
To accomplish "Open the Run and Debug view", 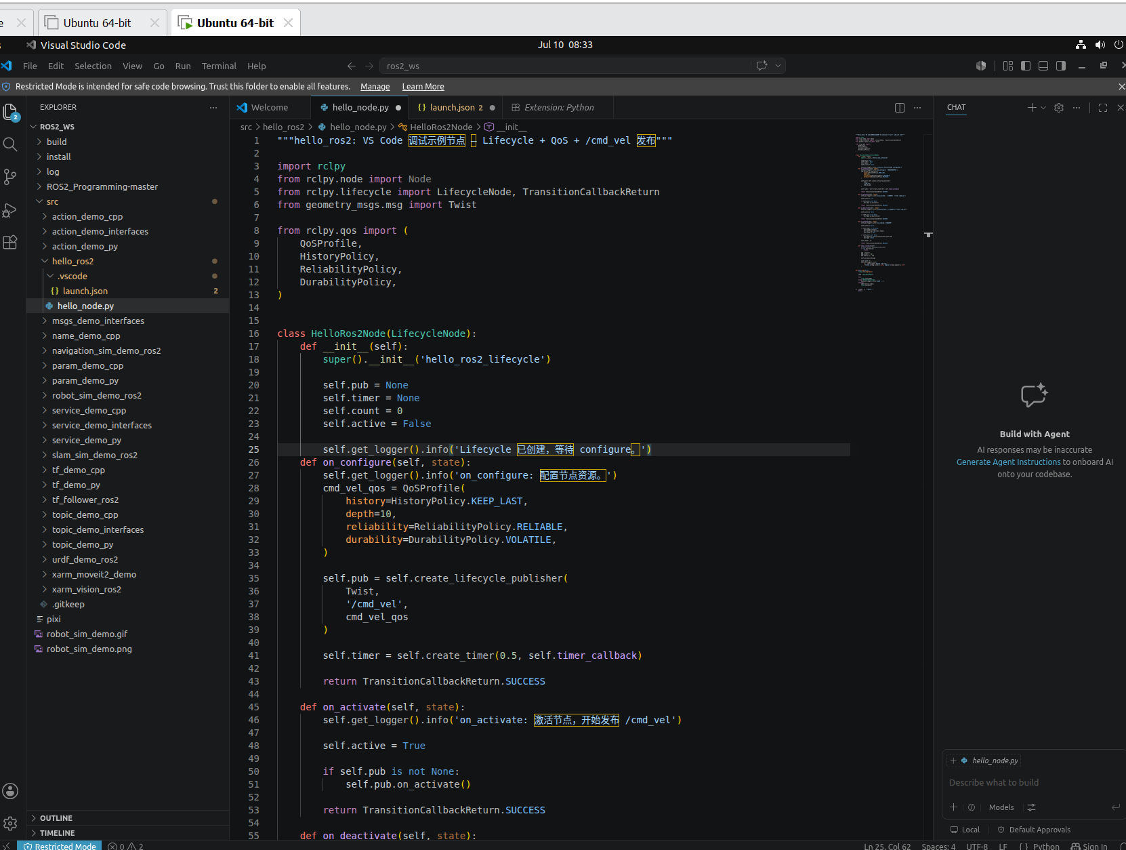I will pyautogui.click(x=10, y=210).
